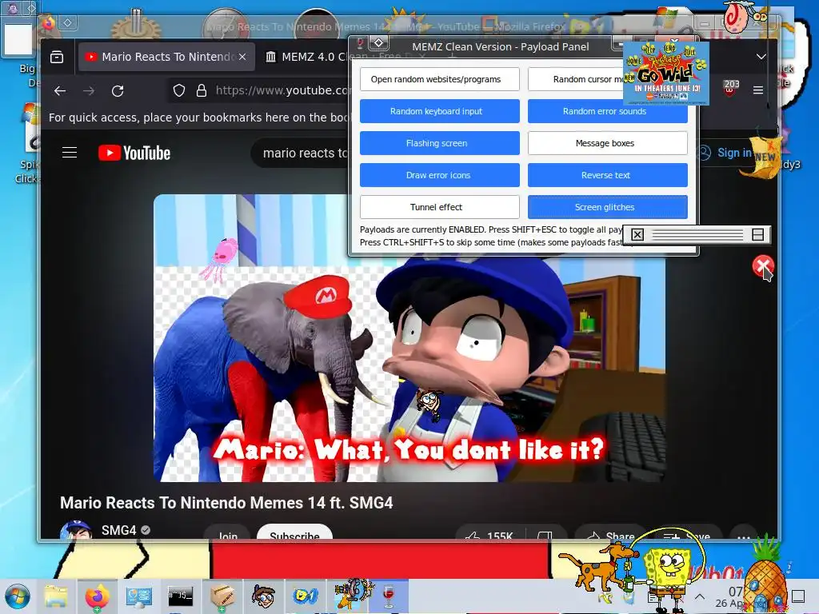Click the uBlock extension badge showing 203
Screen dimensions: 819x614
point(731,87)
